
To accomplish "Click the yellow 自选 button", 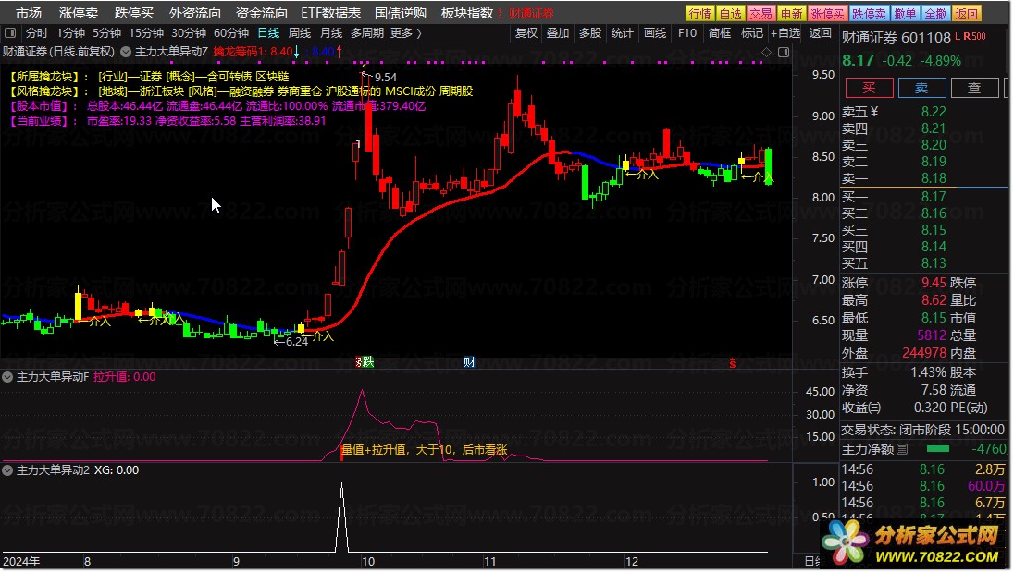I will 732,13.
